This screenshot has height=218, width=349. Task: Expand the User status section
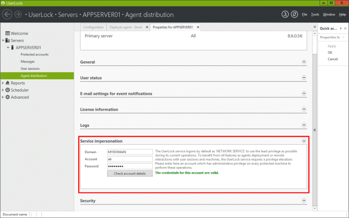304,78
